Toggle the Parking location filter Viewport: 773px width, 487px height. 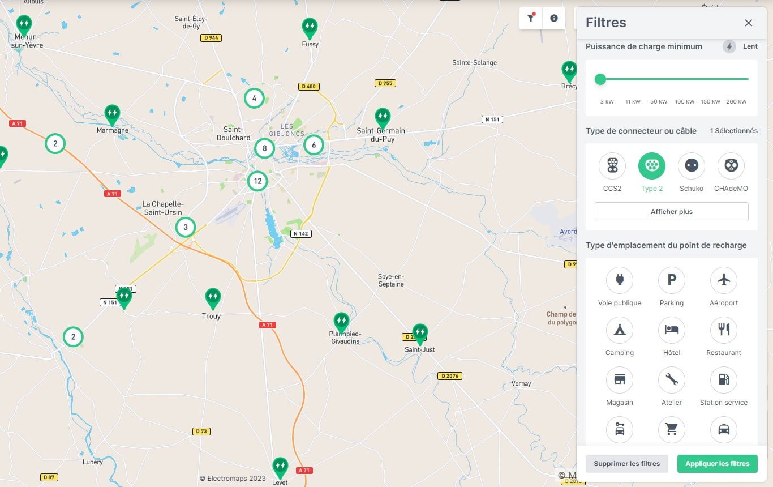[671, 280]
